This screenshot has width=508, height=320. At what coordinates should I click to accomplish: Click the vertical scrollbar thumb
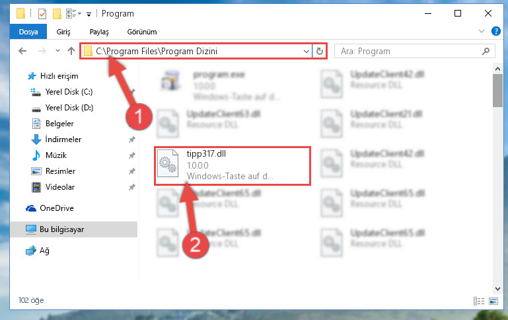pos(497,91)
